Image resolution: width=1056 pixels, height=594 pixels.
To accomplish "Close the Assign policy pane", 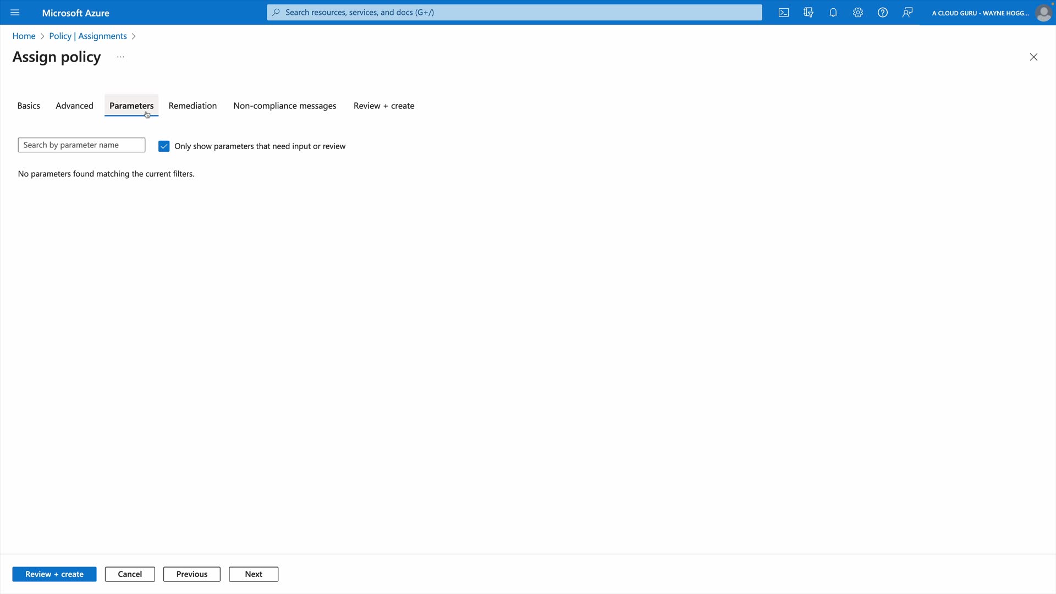I will [x=1033, y=57].
